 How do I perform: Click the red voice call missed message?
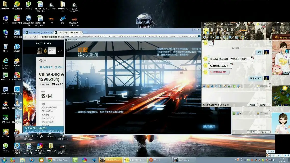pyautogui.click(x=219, y=72)
